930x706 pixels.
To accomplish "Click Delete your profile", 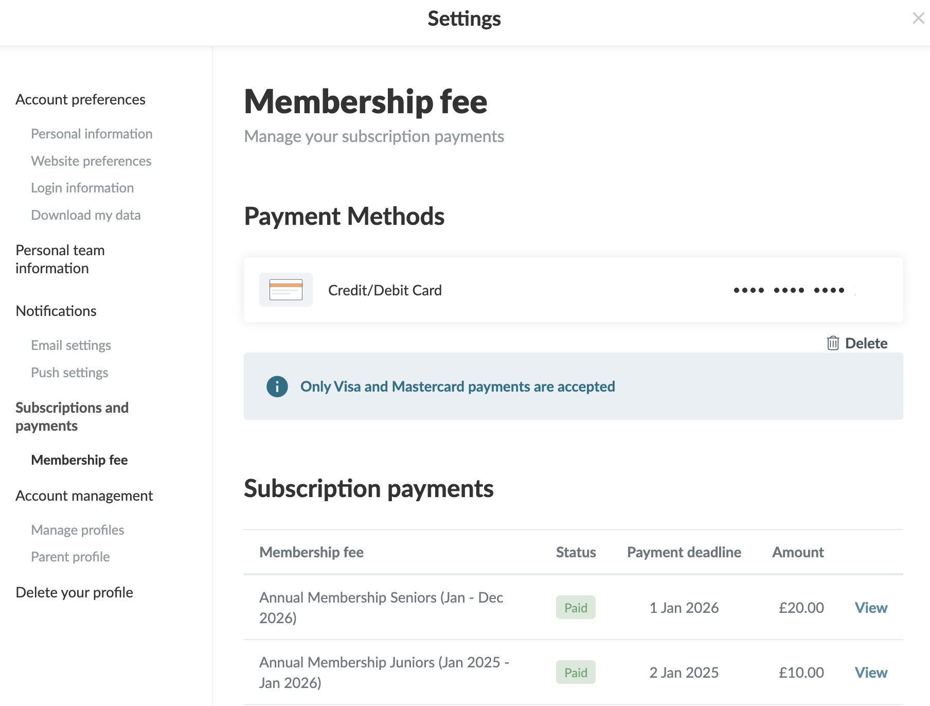I will [x=75, y=592].
